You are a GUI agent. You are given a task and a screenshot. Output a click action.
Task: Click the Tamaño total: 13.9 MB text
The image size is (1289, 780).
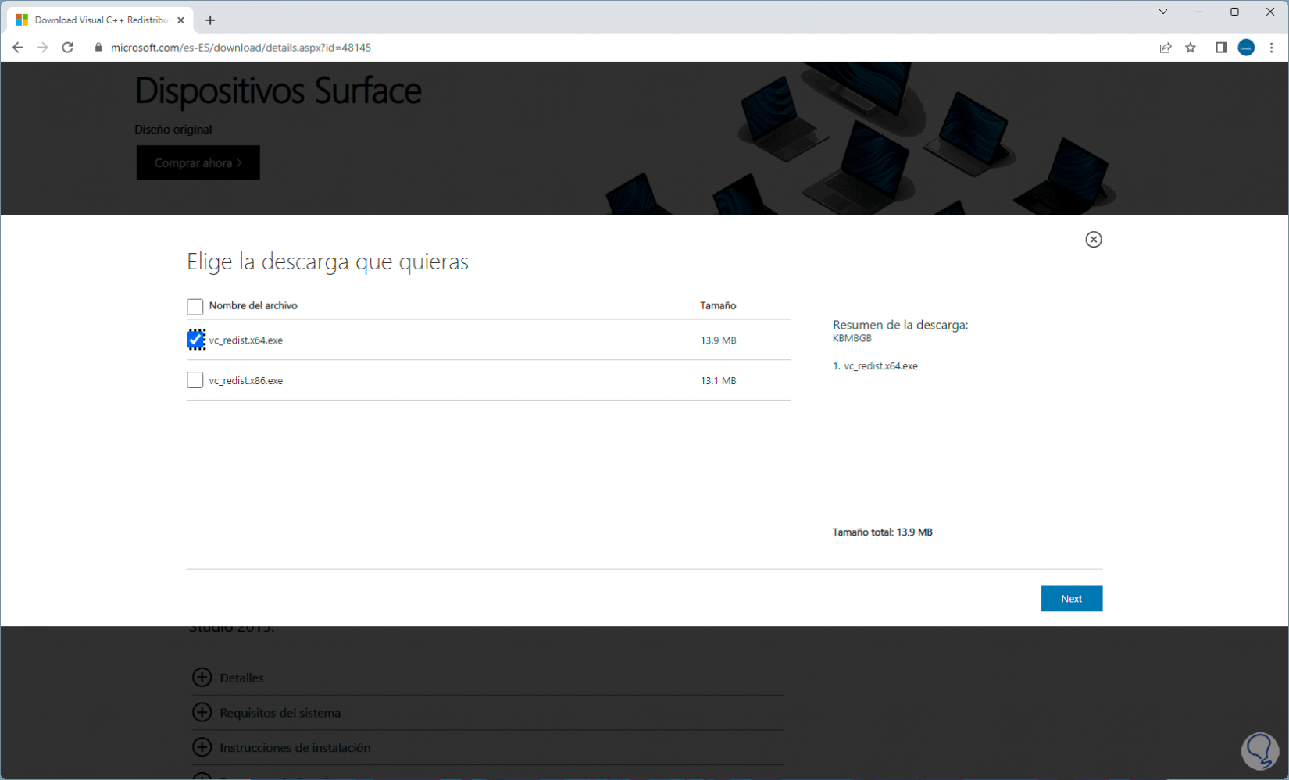[x=883, y=532]
